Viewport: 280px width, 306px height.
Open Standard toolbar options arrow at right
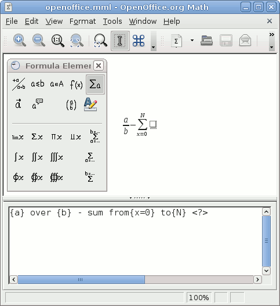(272, 47)
